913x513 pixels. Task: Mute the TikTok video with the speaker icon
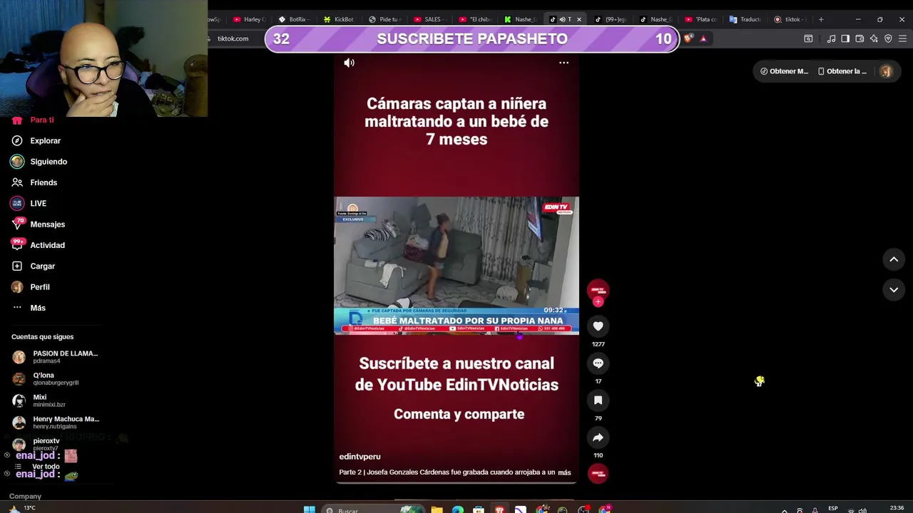pos(349,63)
